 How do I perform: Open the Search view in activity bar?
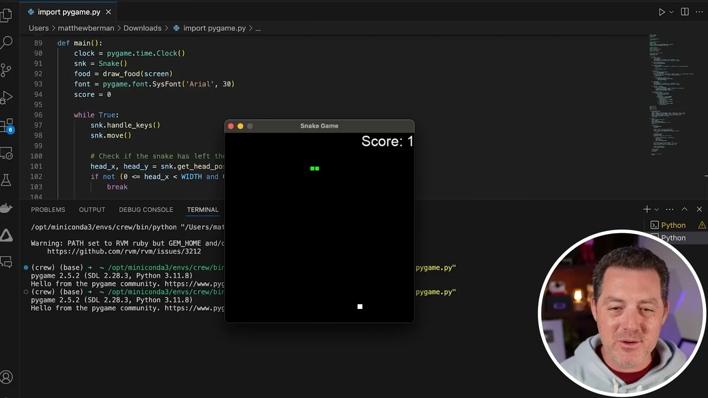(x=6, y=42)
